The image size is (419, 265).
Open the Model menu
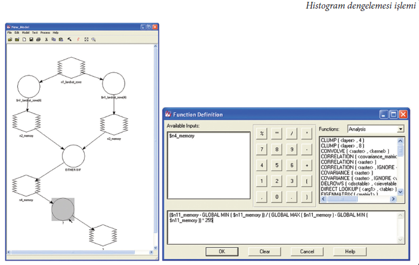click(25, 33)
